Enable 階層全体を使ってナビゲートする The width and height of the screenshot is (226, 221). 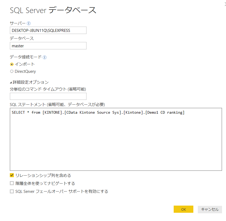(12, 183)
